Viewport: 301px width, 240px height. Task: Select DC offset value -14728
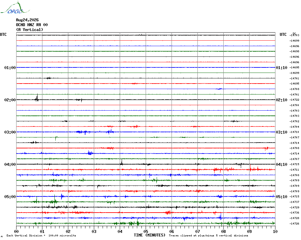point(294,218)
